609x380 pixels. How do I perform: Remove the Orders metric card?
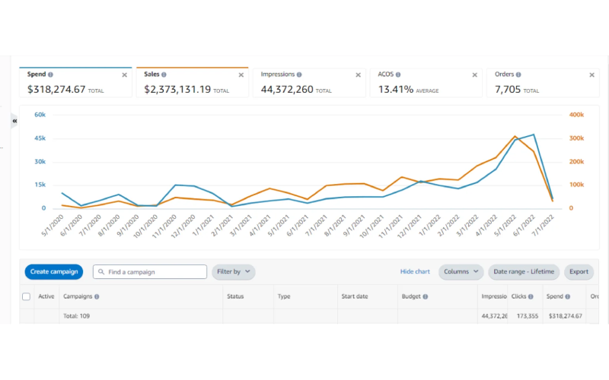tap(591, 74)
